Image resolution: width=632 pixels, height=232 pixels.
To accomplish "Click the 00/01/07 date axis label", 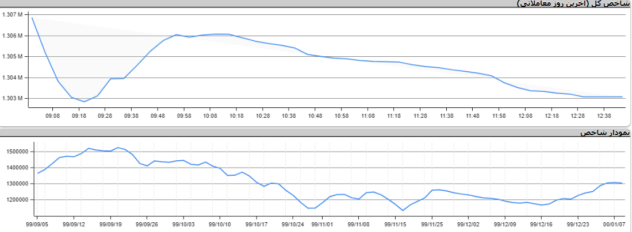I will (615, 225).
